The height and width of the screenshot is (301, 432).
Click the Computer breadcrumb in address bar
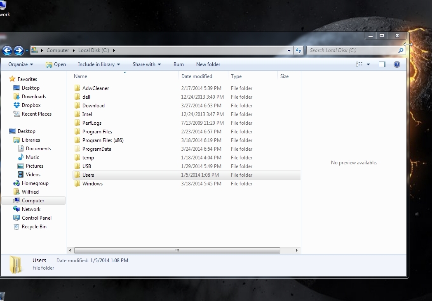tap(58, 50)
